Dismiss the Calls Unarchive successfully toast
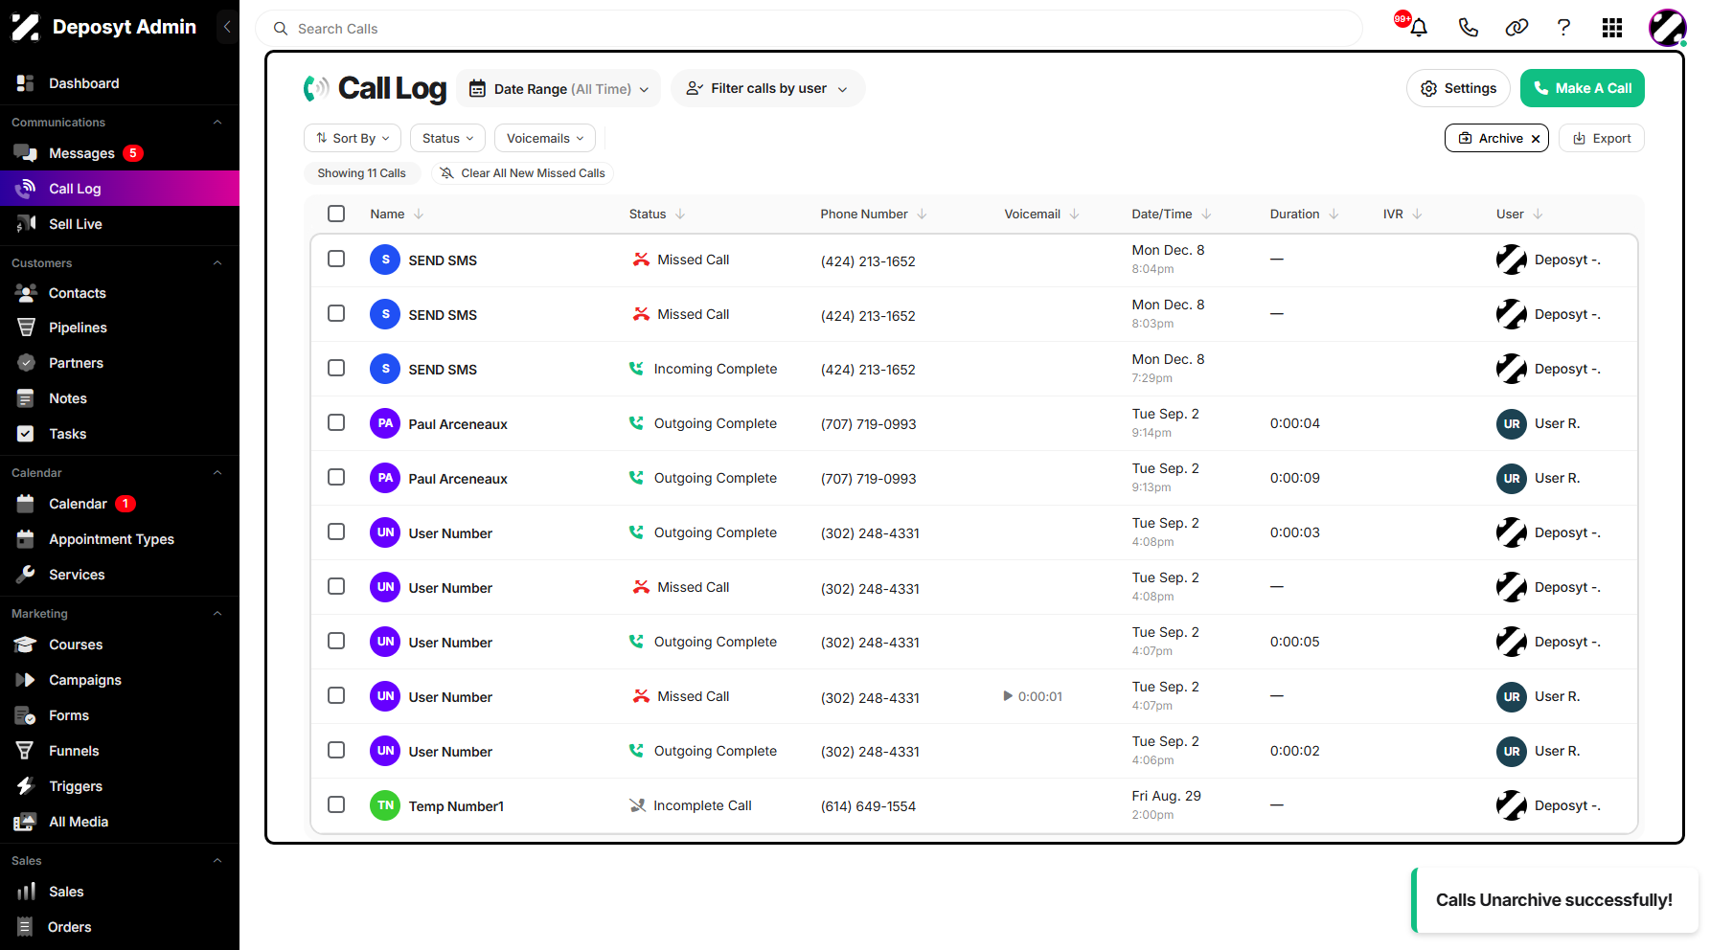The height and width of the screenshot is (950, 1710). click(1554, 900)
